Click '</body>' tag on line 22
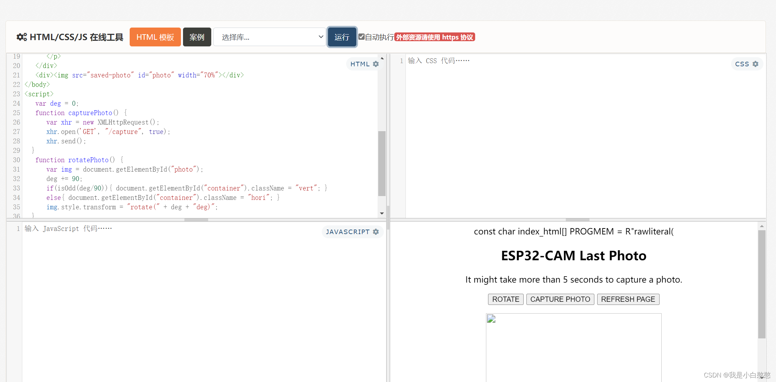776x382 pixels. (x=37, y=84)
